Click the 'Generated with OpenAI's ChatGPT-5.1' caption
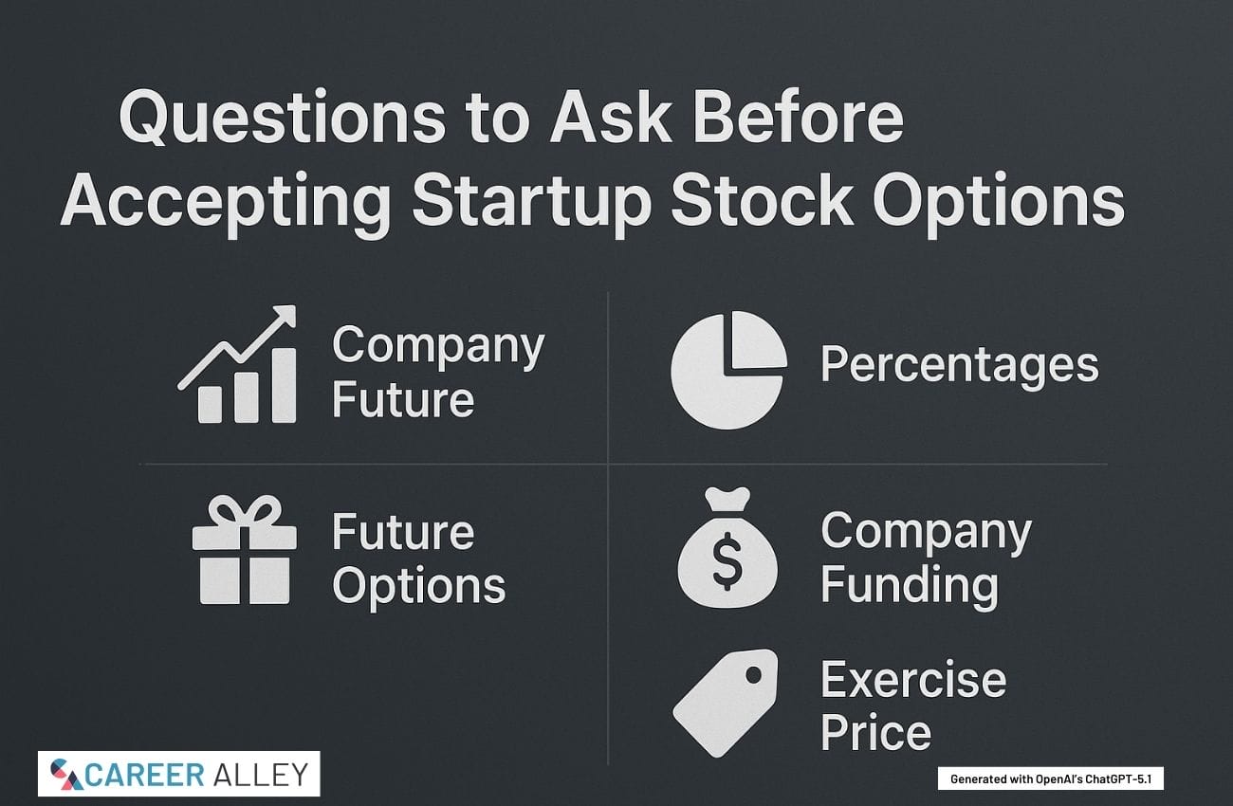The height and width of the screenshot is (806, 1233). tap(1049, 779)
